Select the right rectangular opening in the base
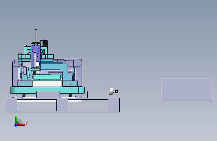This screenshot has width=217, height=141. [x=88, y=105]
